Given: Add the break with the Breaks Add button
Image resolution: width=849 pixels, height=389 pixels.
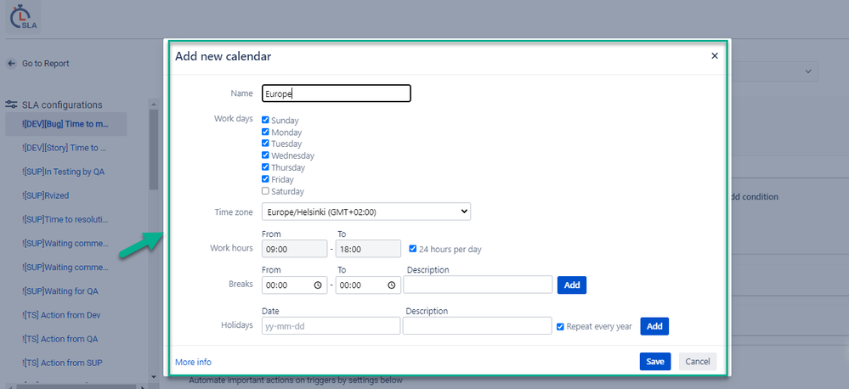Looking at the screenshot, I should point(572,285).
